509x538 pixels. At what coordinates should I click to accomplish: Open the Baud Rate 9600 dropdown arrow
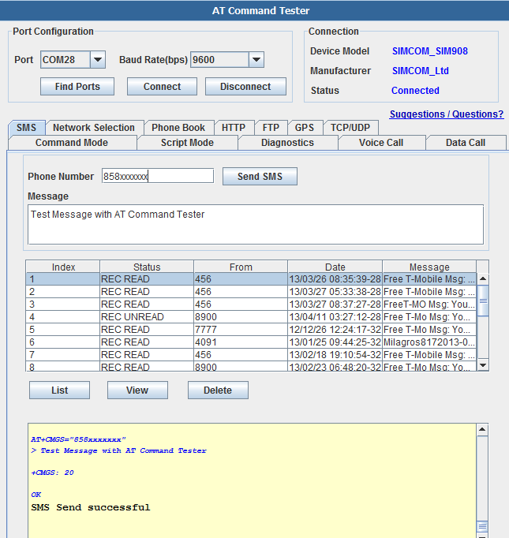point(256,60)
